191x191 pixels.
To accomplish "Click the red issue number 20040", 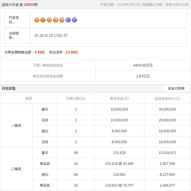I will pyautogui.click(x=29, y=5).
